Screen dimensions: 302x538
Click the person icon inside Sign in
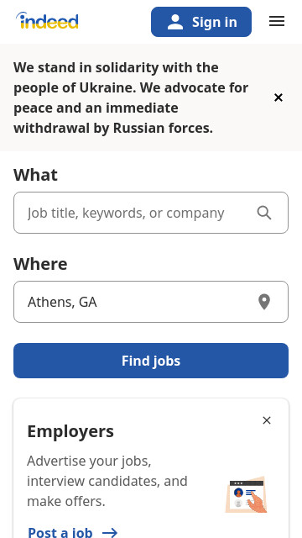click(175, 22)
